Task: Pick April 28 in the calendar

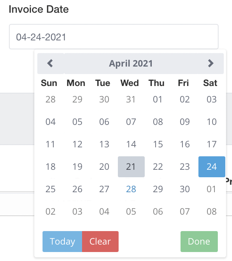Action: click(x=131, y=189)
